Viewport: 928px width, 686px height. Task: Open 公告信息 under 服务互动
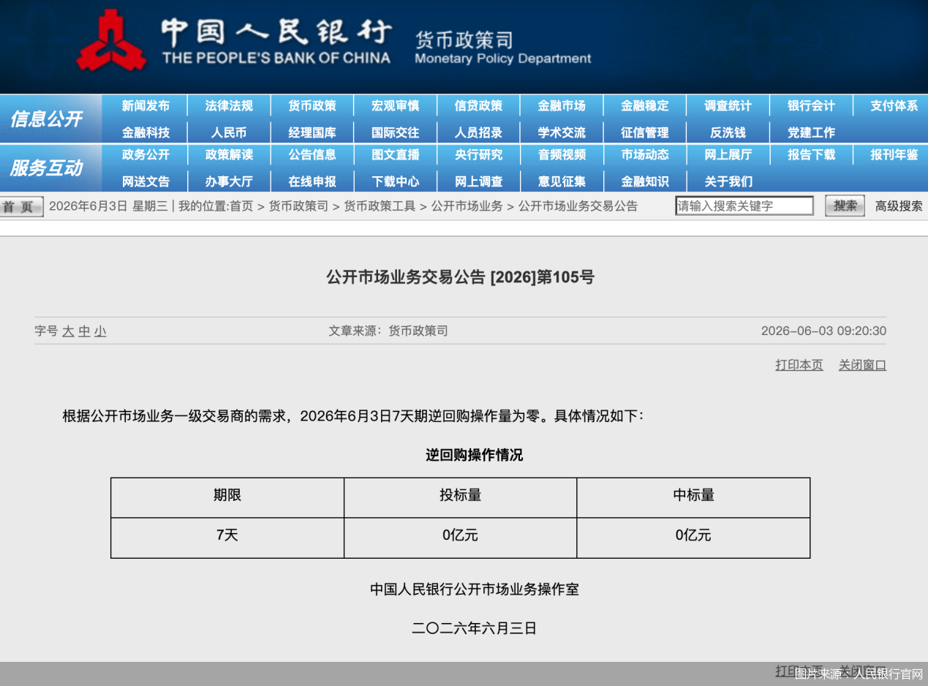(312, 155)
